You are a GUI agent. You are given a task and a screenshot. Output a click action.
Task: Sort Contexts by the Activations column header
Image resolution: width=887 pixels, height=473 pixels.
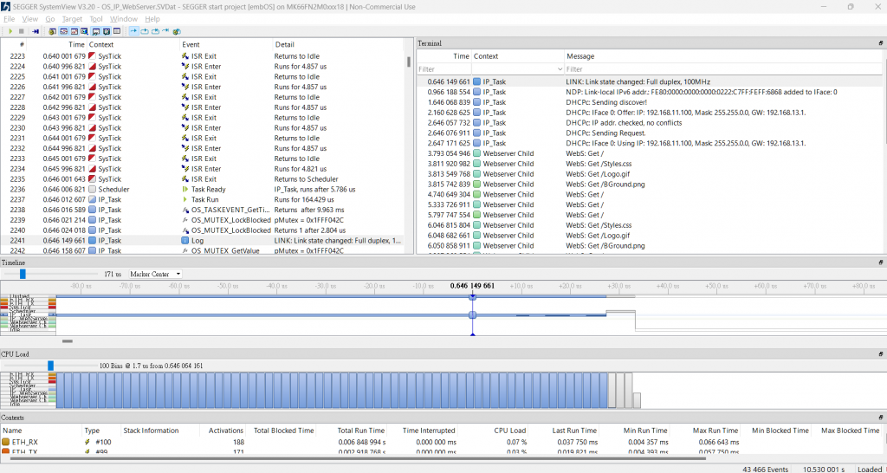228,431
